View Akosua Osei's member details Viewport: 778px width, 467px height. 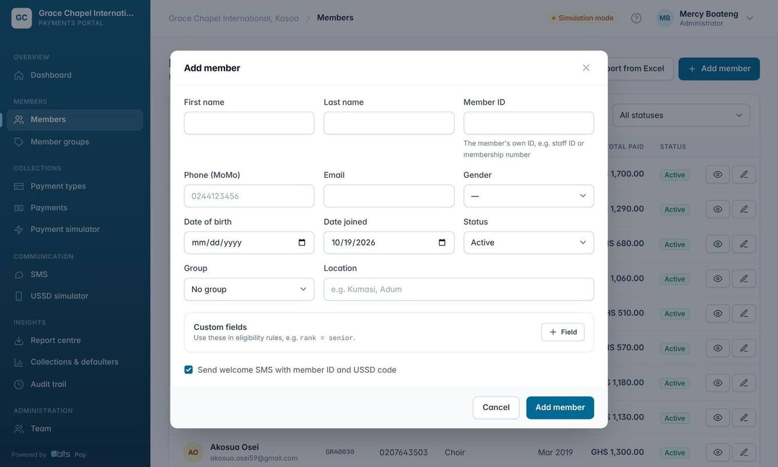(718, 452)
